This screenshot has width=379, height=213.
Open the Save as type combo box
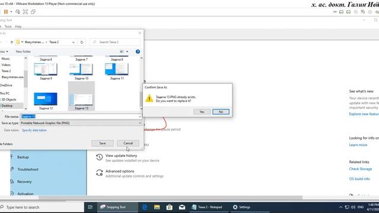(81, 123)
